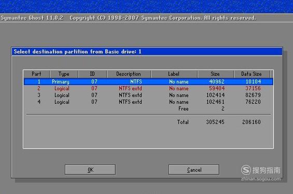Click data size value 82679

click(253, 95)
